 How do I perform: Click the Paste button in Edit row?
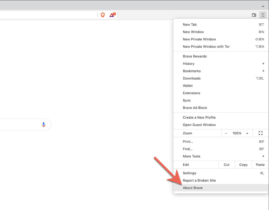click(260, 165)
